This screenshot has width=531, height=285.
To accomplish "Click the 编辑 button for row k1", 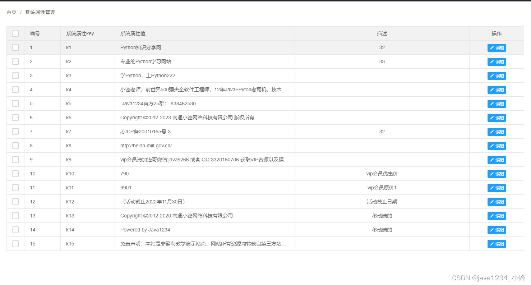I will (x=497, y=48).
